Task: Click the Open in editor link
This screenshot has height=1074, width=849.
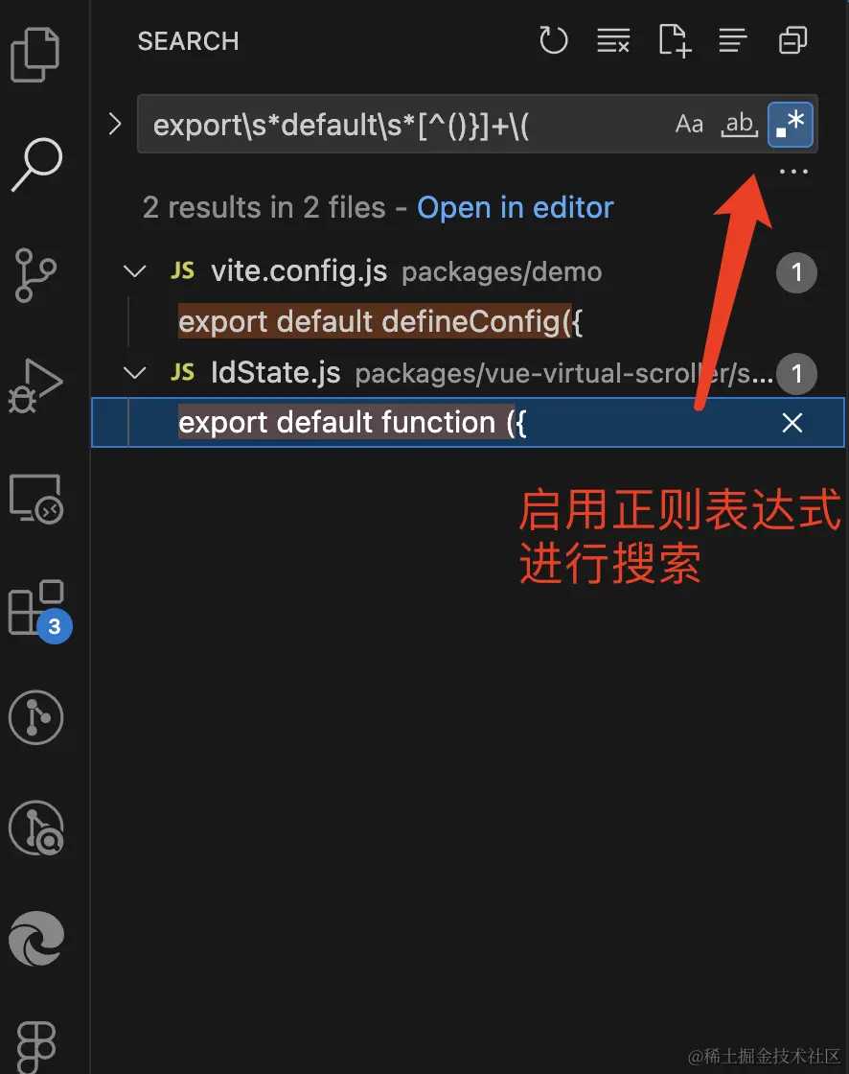Action: click(515, 207)
